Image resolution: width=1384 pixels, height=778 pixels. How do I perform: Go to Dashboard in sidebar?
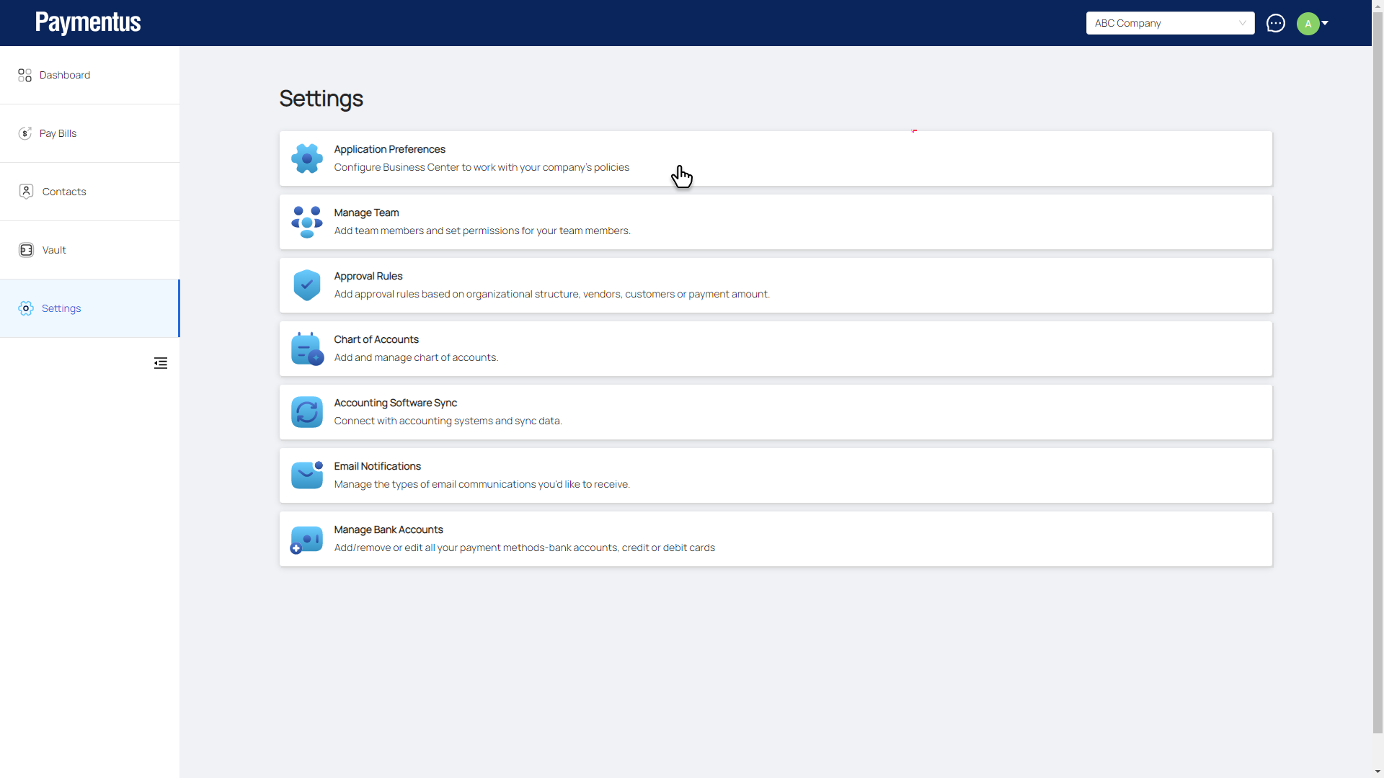pyautogui.click(x=64, y=75)
